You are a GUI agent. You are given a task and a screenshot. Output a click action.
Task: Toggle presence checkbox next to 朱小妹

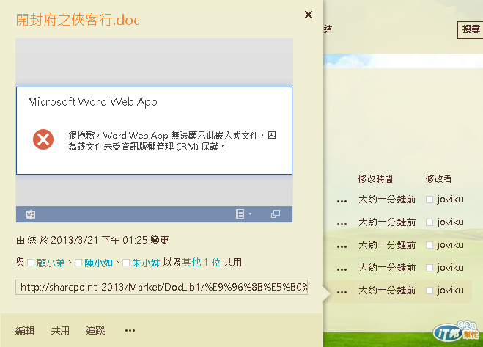[126, 263]
